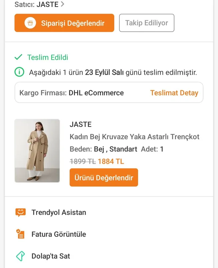
Task: Tap the shop icon in Siparişi Değerlendir
Action: click(x=30, y=23)
